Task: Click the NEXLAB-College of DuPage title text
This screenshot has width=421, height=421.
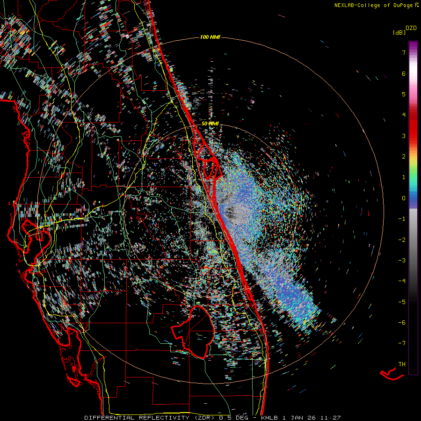Action: click(x=373, y=5)
